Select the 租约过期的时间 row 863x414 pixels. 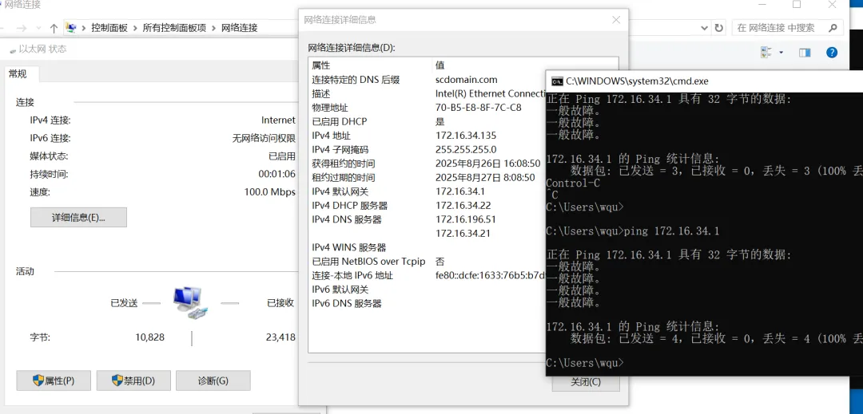coord(427,178)
